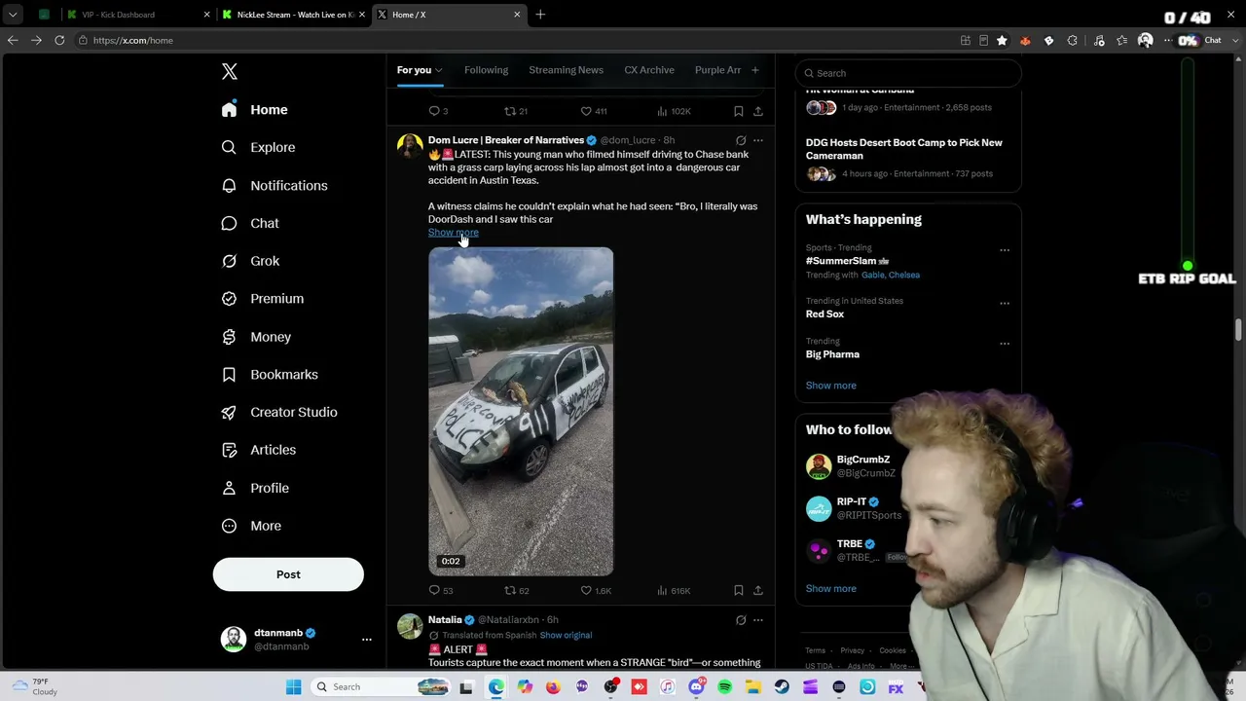Viewport: 1246px width, 701px height.
Task: Go back in the browser
Action: point(13,40)
